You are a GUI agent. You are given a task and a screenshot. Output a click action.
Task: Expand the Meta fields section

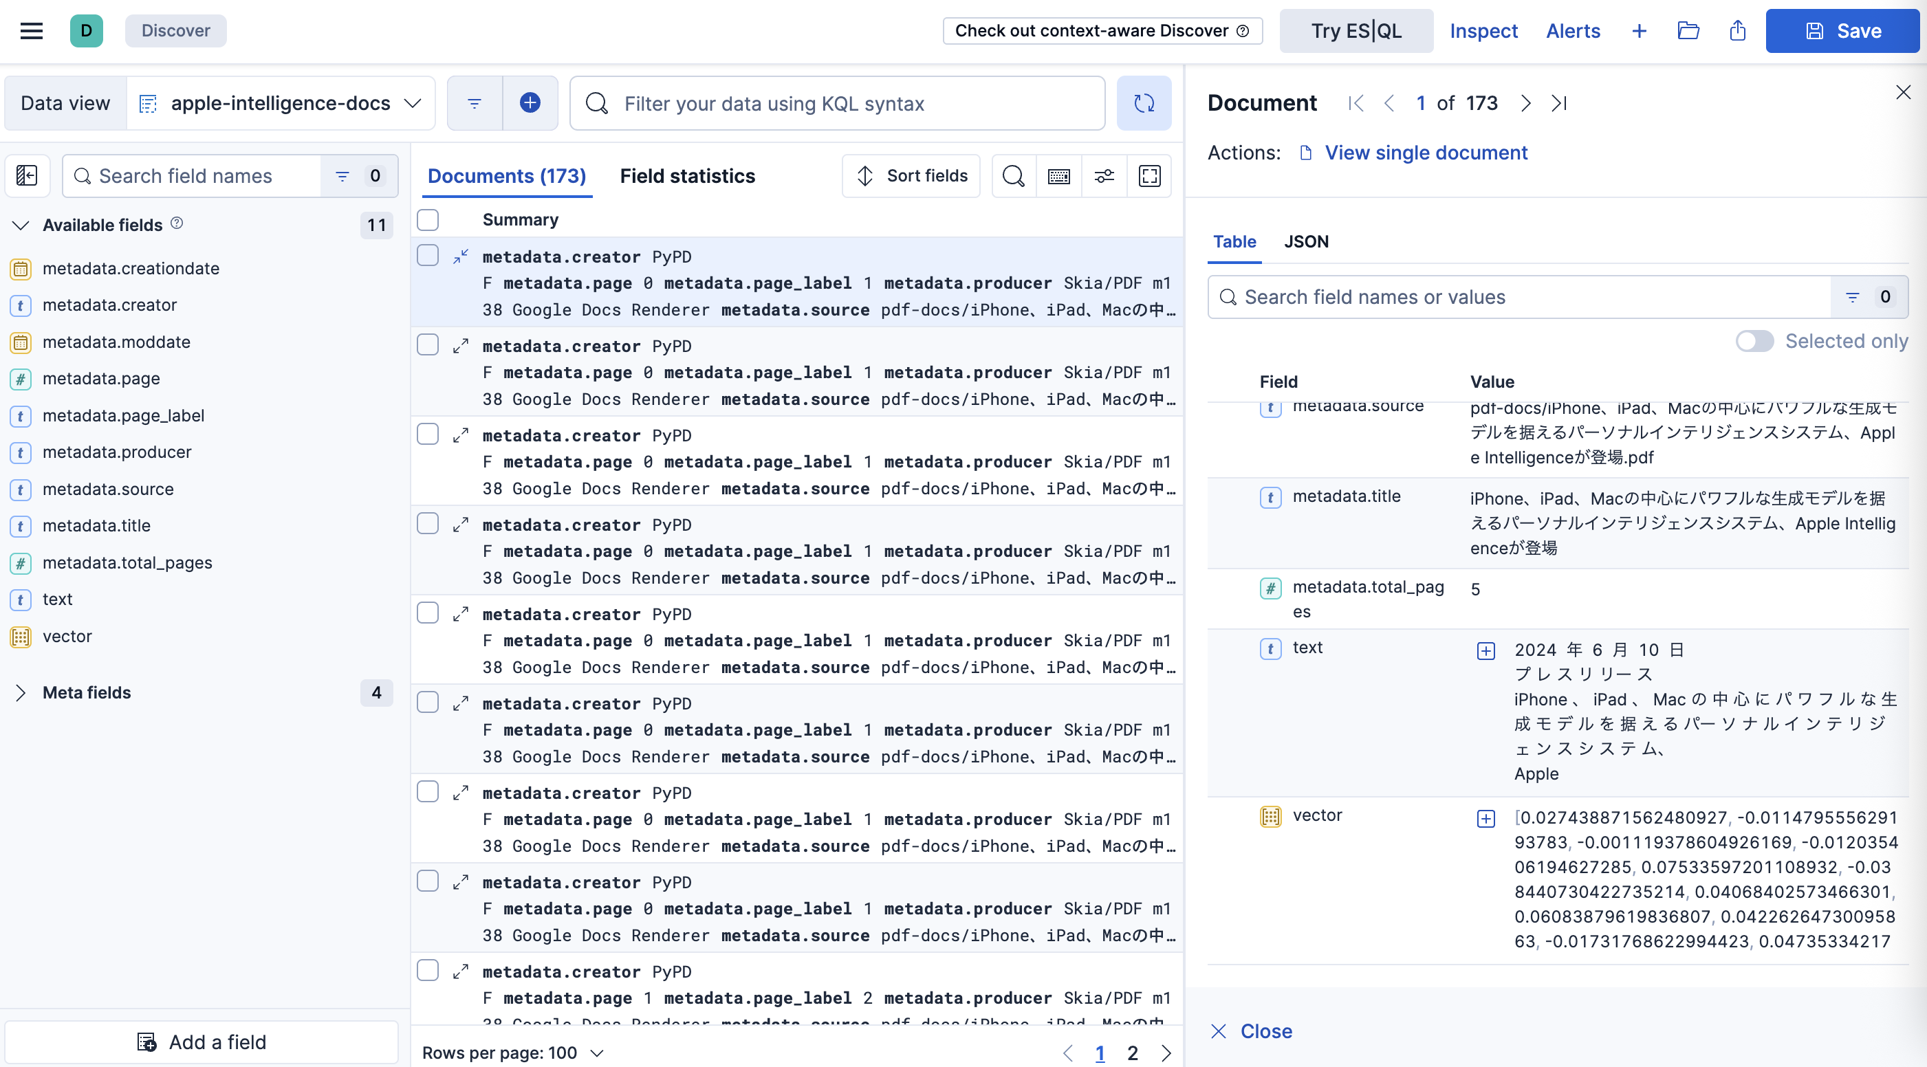[21, 692]
